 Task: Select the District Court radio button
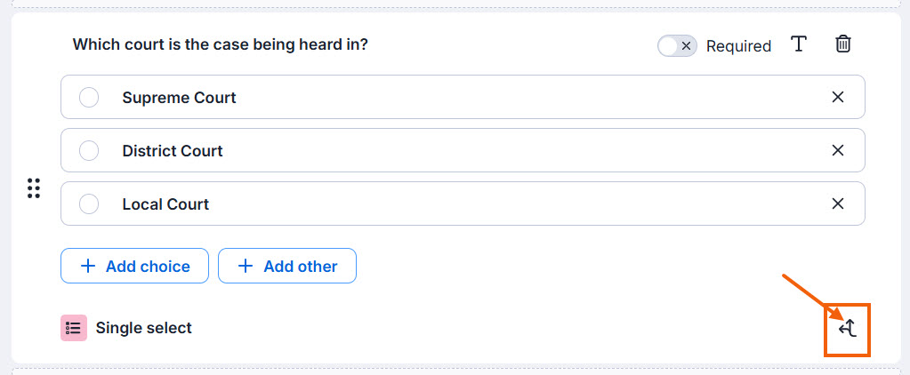(89, 151)
